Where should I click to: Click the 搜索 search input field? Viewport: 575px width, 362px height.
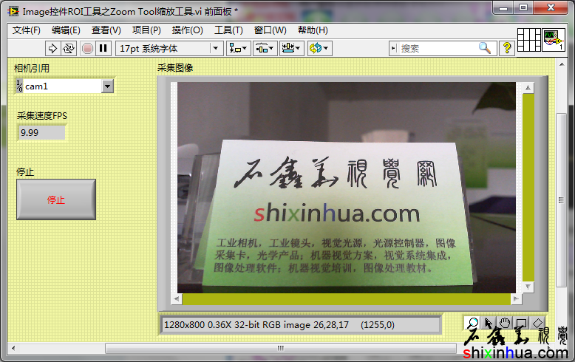[x=438, y=48]
